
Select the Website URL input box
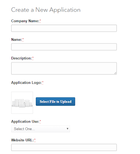[x=64, y=147]
